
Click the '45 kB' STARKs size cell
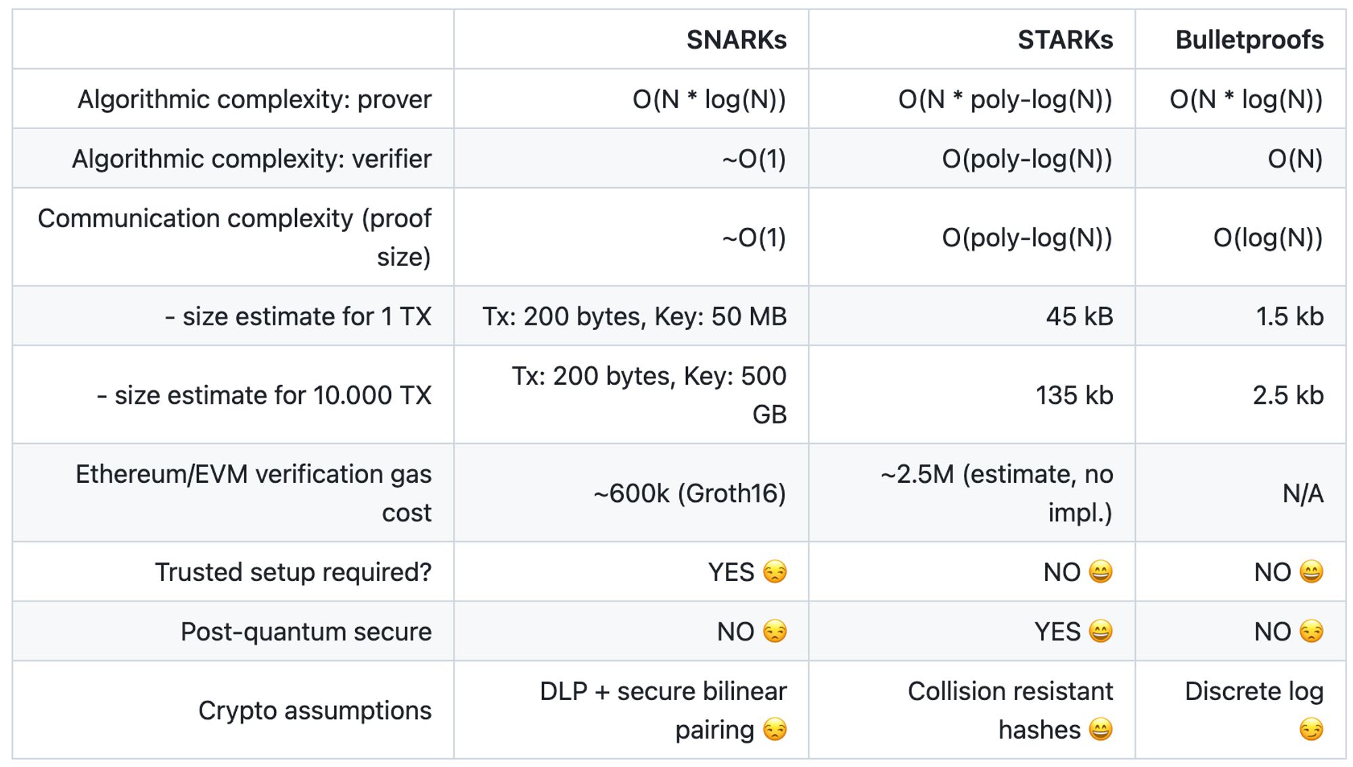point(1079,317)
